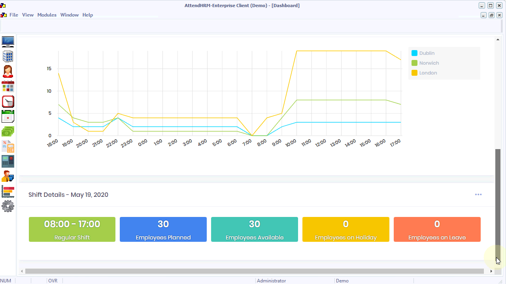Screen dimensions: 506x284
Task: Open the Window menu
Action: [70, 15]
